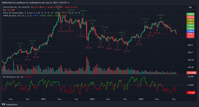
Task: Click the 20.000 RSI axis label
Action: click(x=191, y=77)
